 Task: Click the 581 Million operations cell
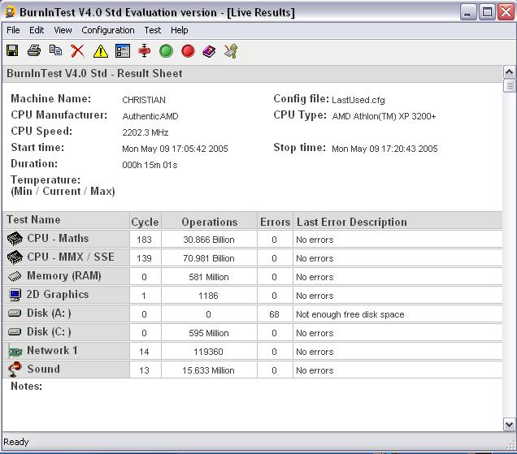click(209, 277)
